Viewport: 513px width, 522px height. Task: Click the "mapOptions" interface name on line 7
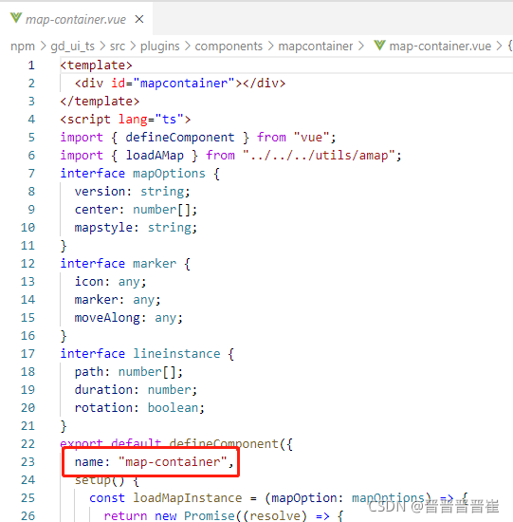(169, 174)
